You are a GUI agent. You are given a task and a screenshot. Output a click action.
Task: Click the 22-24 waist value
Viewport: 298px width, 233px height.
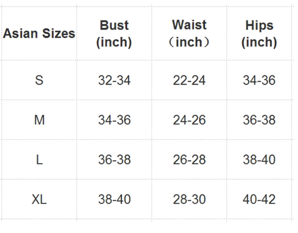tap(189, 80)
